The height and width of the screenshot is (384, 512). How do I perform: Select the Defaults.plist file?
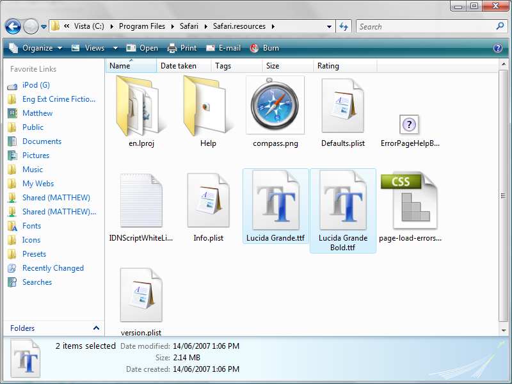coord(342,108)
